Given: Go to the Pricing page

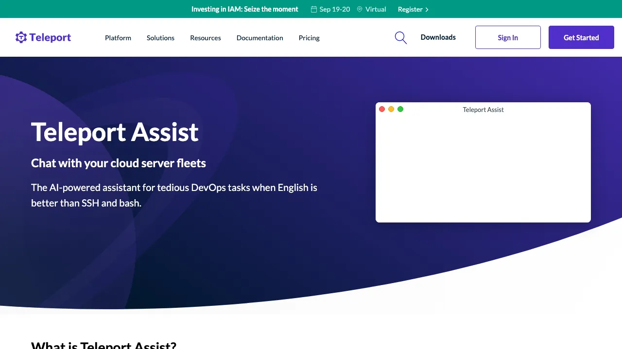Looking at the screenshot, I should click(309, 38).
